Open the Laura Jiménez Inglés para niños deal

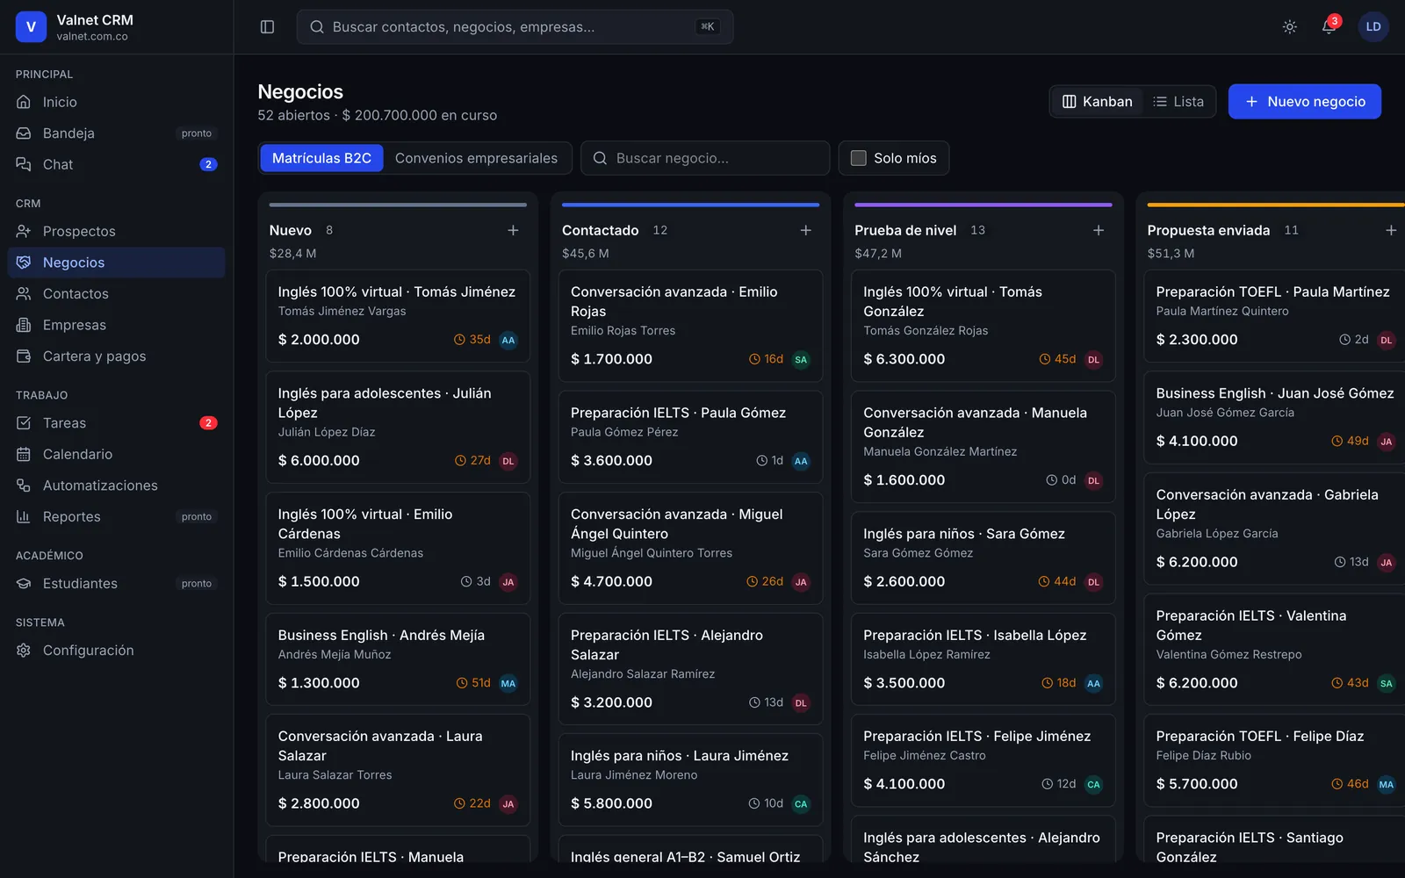[x=690, y=781]
